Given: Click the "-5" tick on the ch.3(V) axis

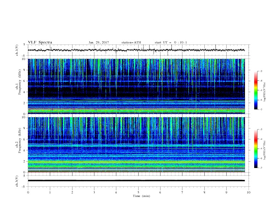Looking at the screenshot, I should pos(24,187).
